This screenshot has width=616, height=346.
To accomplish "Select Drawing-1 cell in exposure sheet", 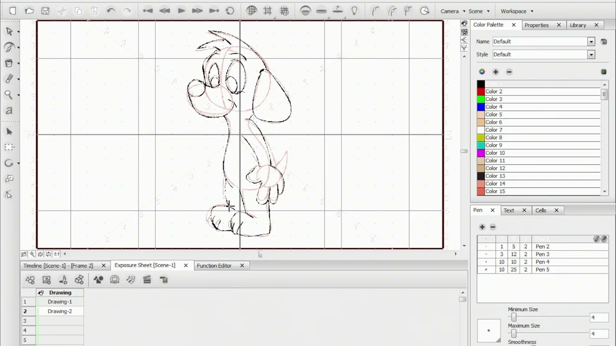I will (x=60, y=302).
